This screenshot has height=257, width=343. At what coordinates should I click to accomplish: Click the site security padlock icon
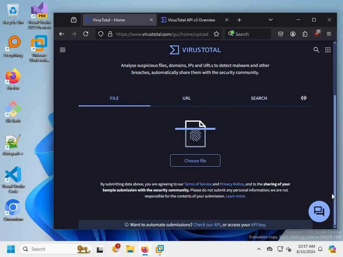tap(110, 34)
